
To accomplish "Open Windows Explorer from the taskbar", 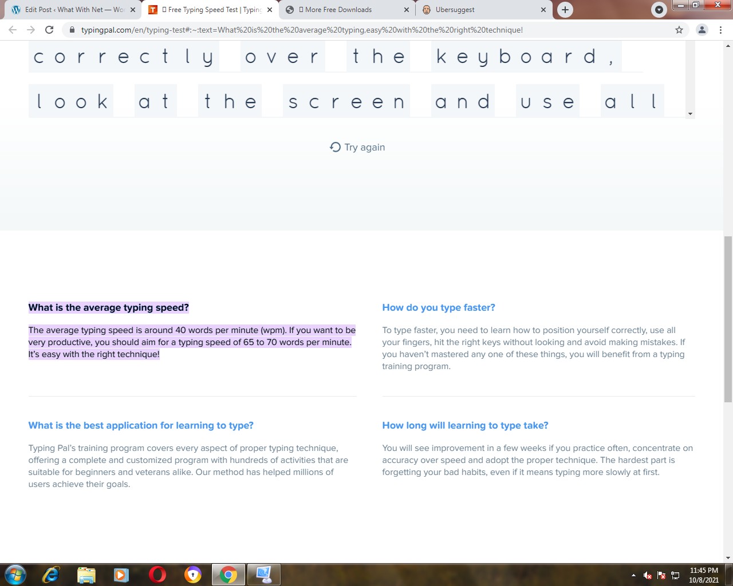I will (x=86, y=575).
